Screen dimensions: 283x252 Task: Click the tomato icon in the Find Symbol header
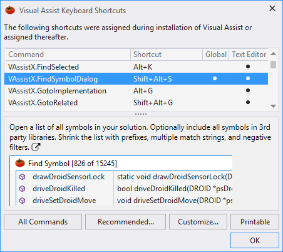[x=20, y=163]
